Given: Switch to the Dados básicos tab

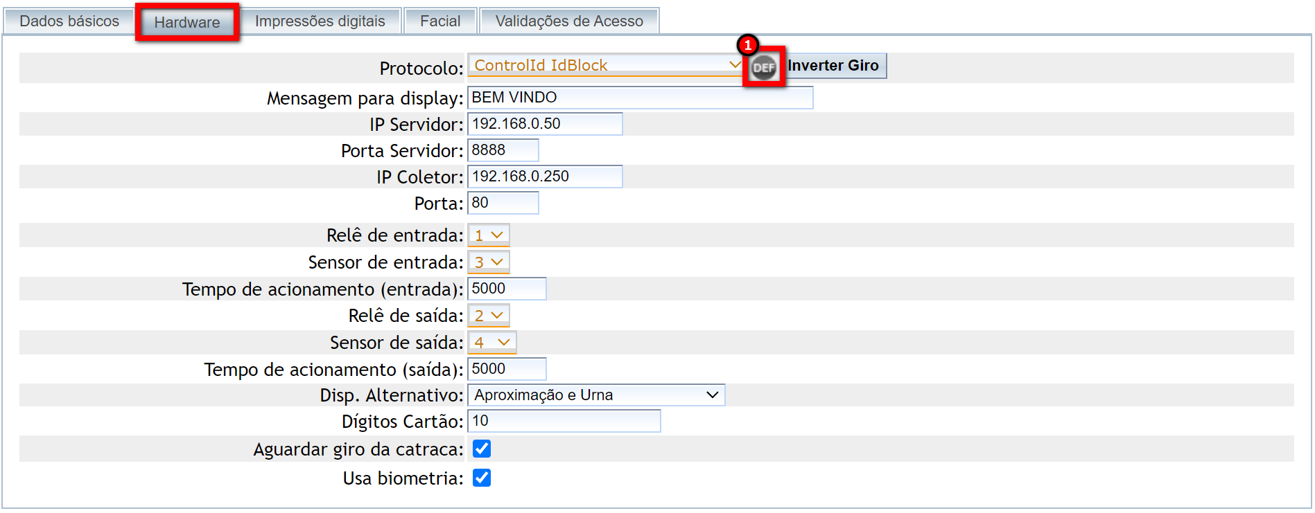Looking at the screenshot, I should (x=69, y=21).
